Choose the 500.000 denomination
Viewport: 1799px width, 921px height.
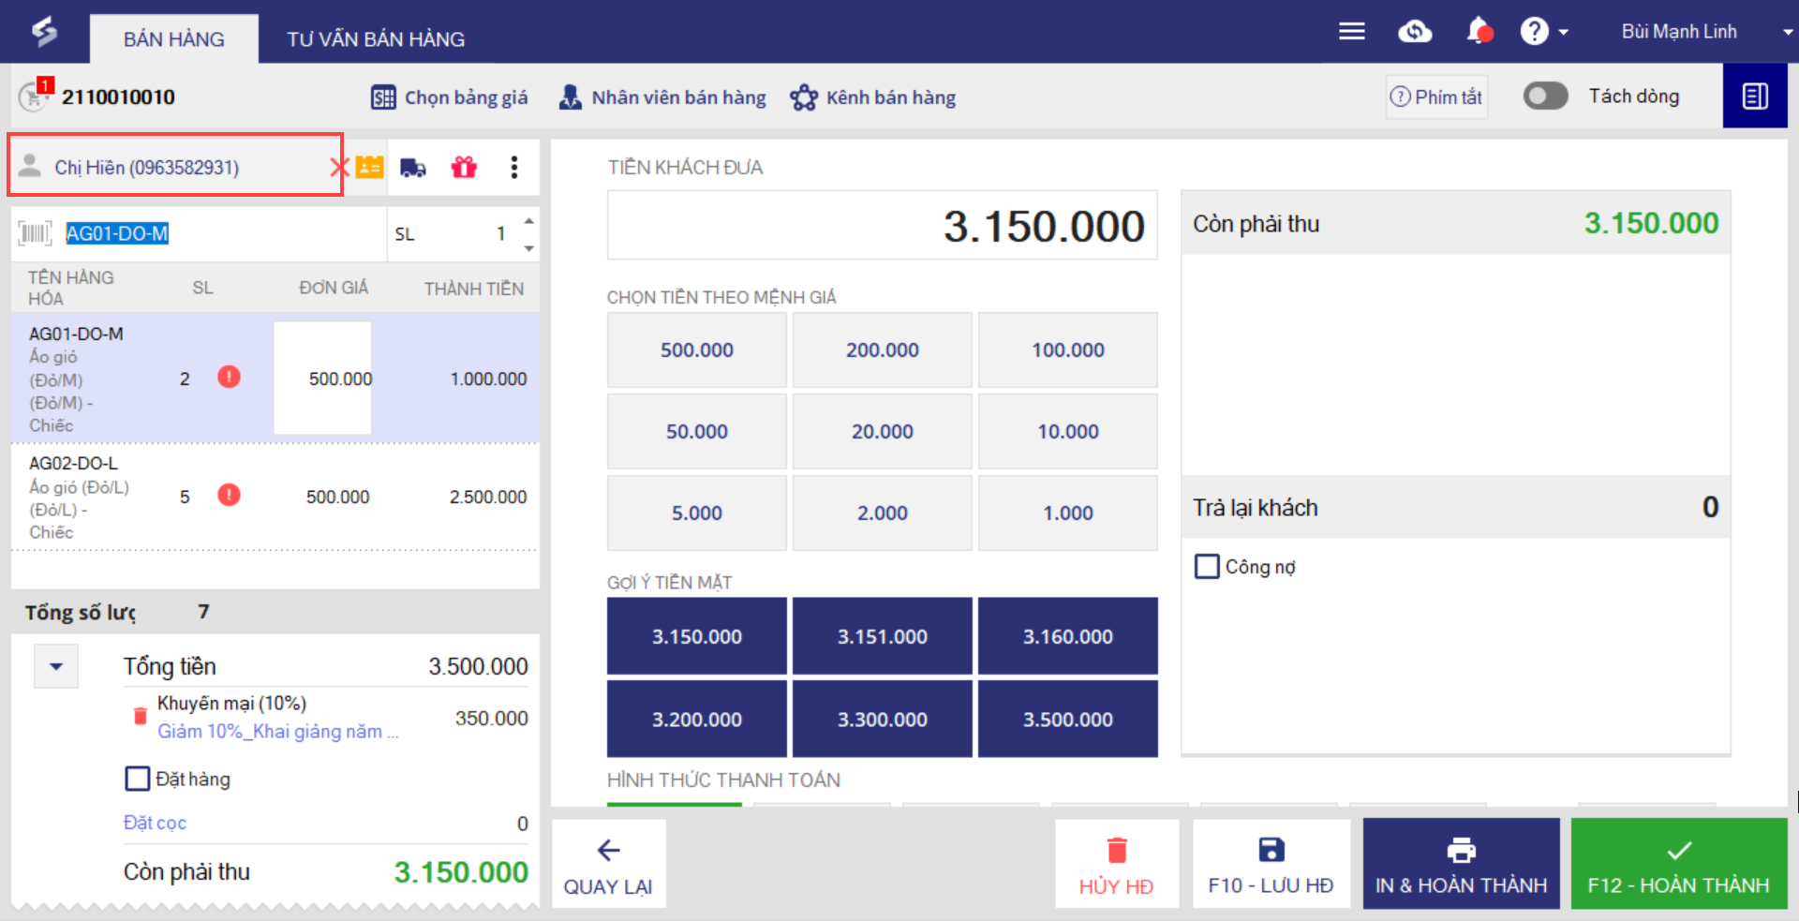(697, 350)
